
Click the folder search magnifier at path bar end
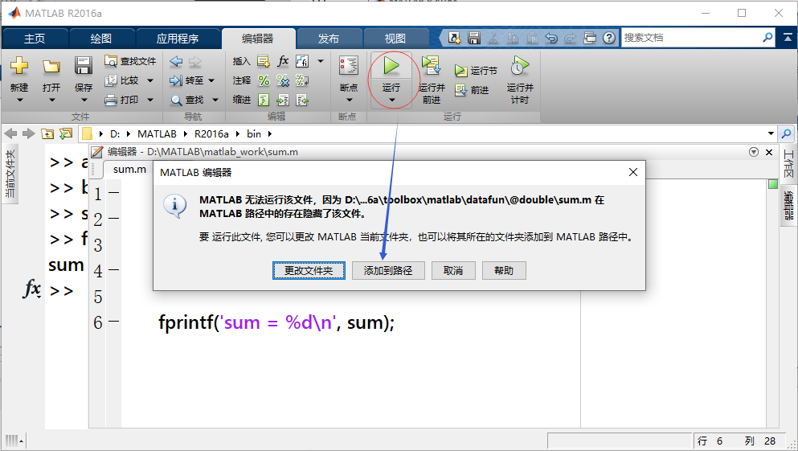786,134
